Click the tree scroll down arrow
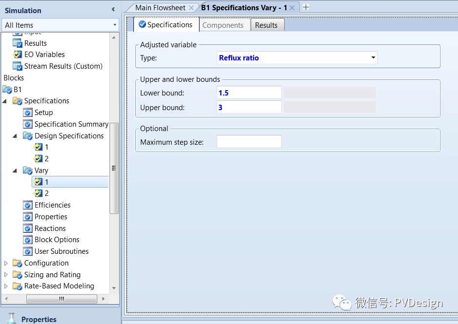 click(x=114, y=288)
